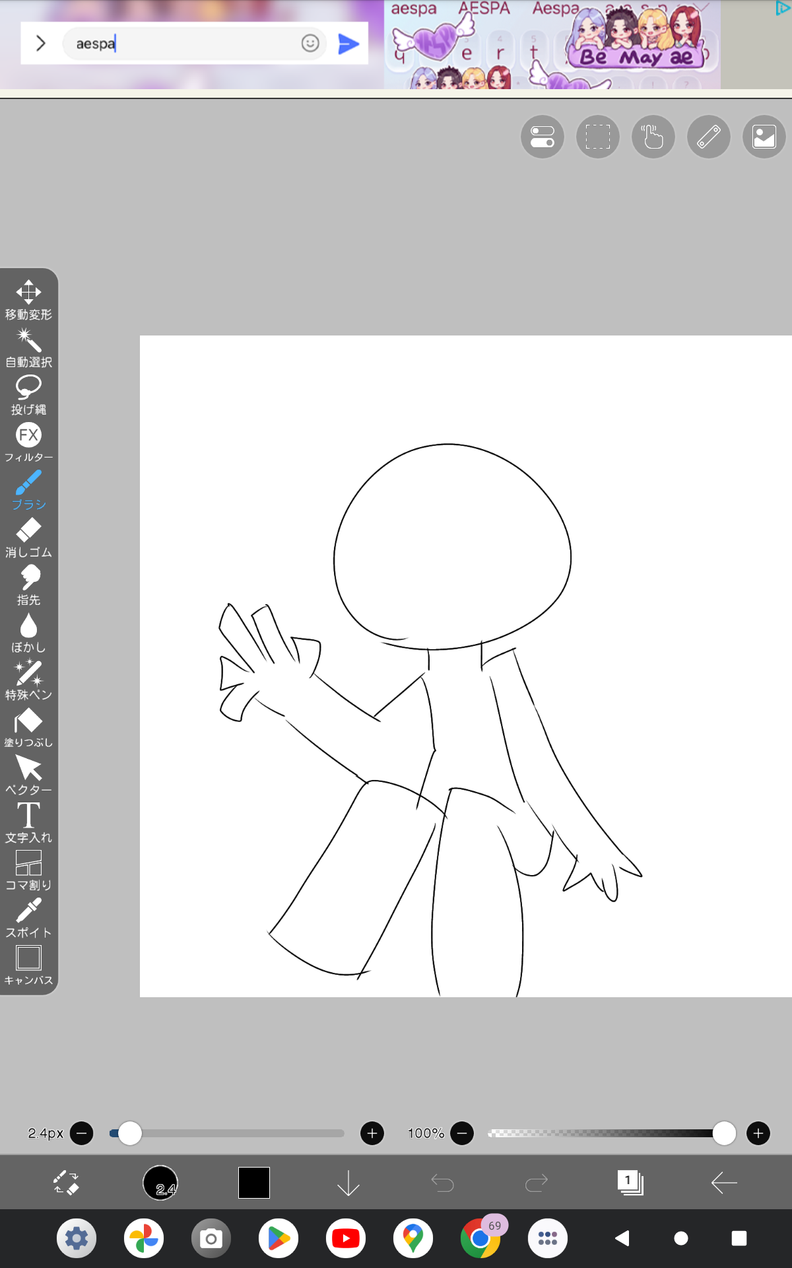This screenshot has width=792, height=1268.
Task: Select the Magic Wand tool (自動選択)
Action: click(x=28, y=347)
